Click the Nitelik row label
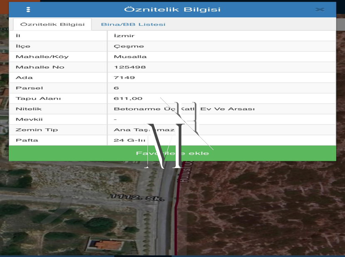 29,109
